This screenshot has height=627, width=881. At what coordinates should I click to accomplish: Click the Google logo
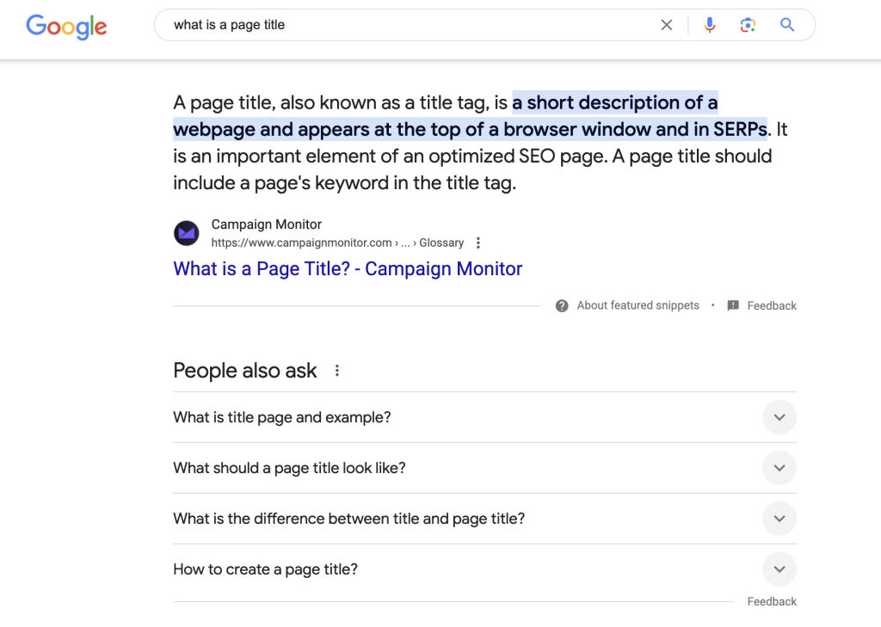coord(66,27)
